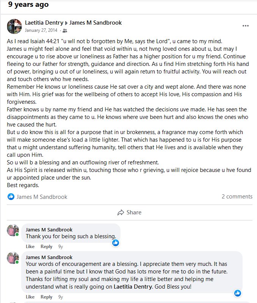The width and height of the screenshot is (257, 303).
Task: Click James's avatar on second comment
Action: point(13,258)
